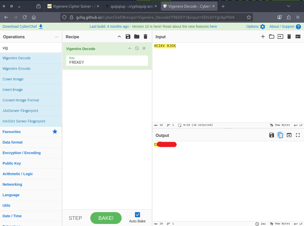Viewport: 304px width, 226px height.
Task: Clear the recipe with the trash icon
Action: 145,37
